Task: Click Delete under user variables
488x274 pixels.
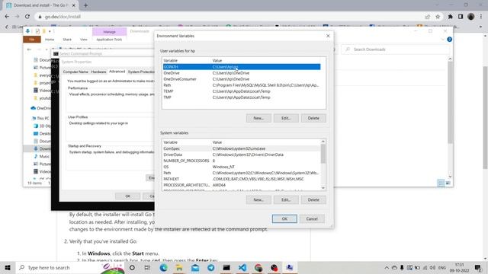Action: point(313,118)
